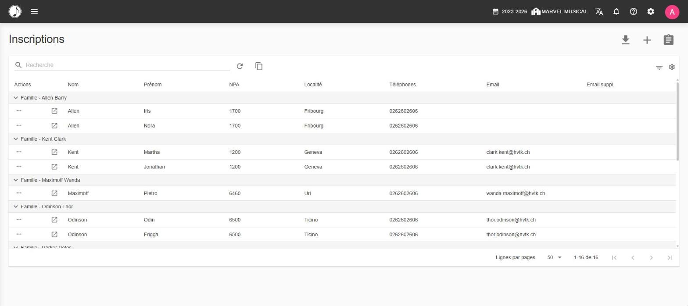The width and height of the screenshot is (688, 306).
Task: Open actions menu for Iris Allen
Action: [19, 111]
